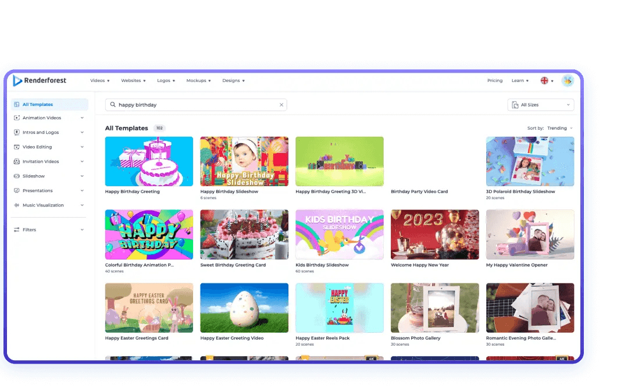Screen dimensions: 642x391
Task: Click the Blossom Photo Gallery title text
Action: 416,338
